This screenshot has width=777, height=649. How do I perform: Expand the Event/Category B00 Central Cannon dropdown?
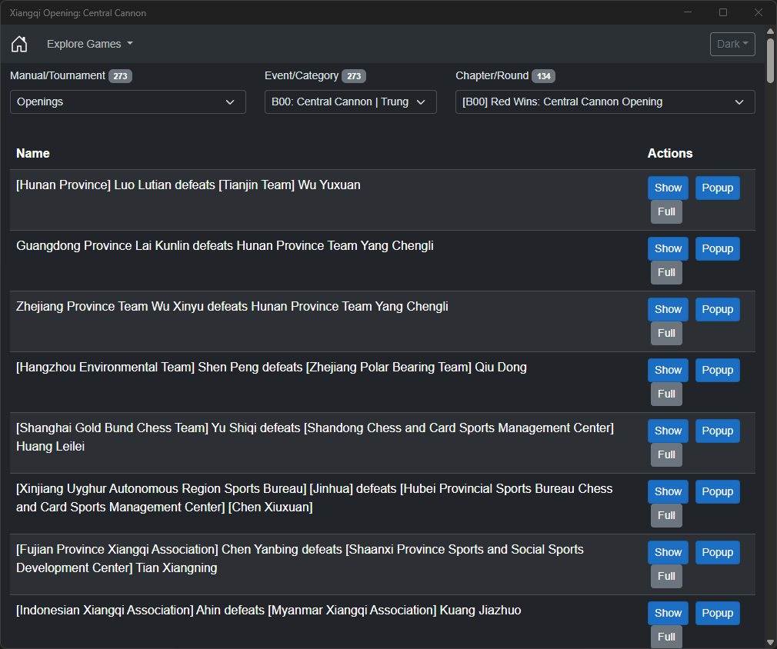(350, 102)
